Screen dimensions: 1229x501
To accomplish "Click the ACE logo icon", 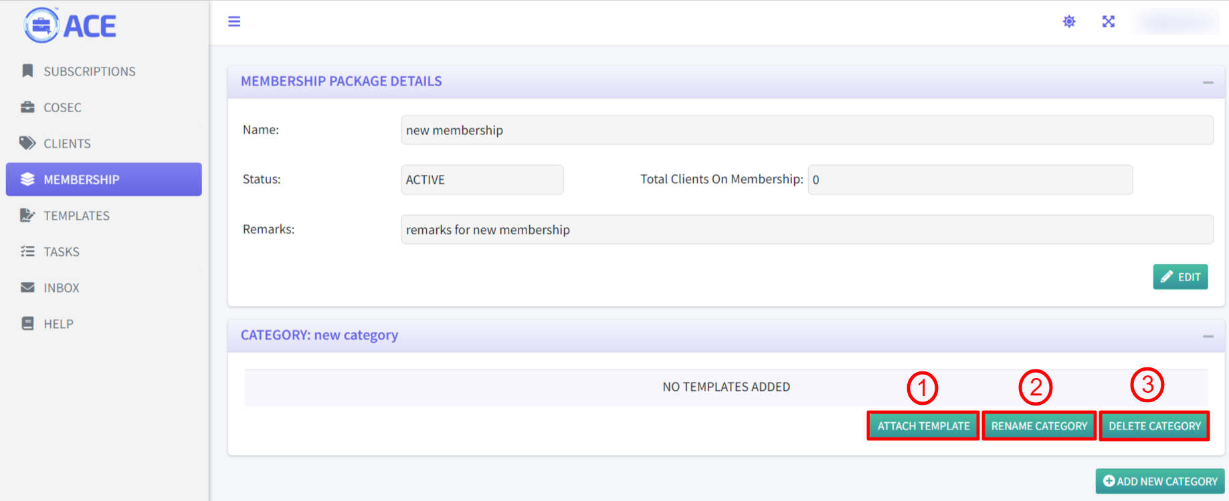I will click(x=41, y=25).
